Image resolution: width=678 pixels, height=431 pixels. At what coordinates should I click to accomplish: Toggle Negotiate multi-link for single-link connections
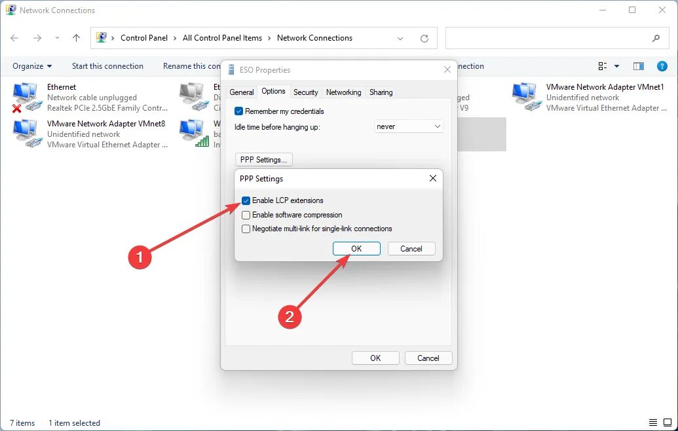tap(246, 229)
